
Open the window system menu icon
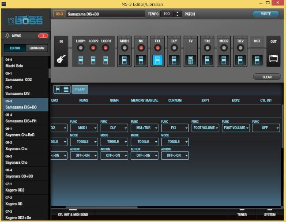click(x=4, y=4)
